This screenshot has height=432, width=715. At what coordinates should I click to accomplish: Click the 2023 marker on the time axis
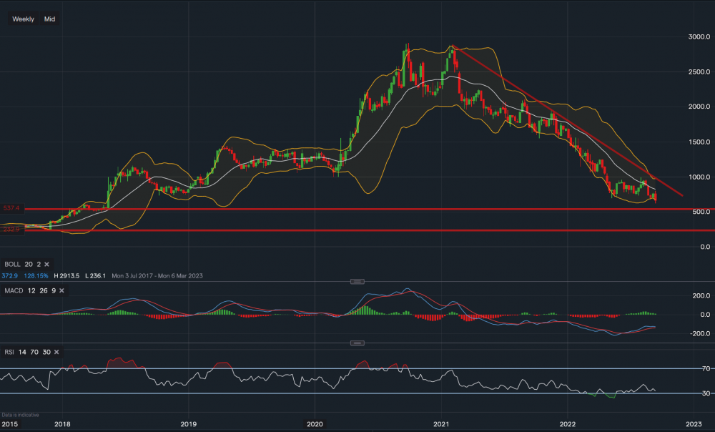(694, 424)
